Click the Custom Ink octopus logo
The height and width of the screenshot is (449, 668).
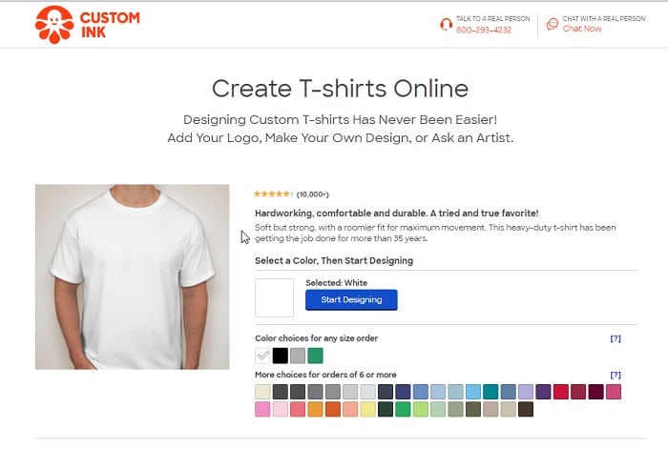(x=54, y=25)
